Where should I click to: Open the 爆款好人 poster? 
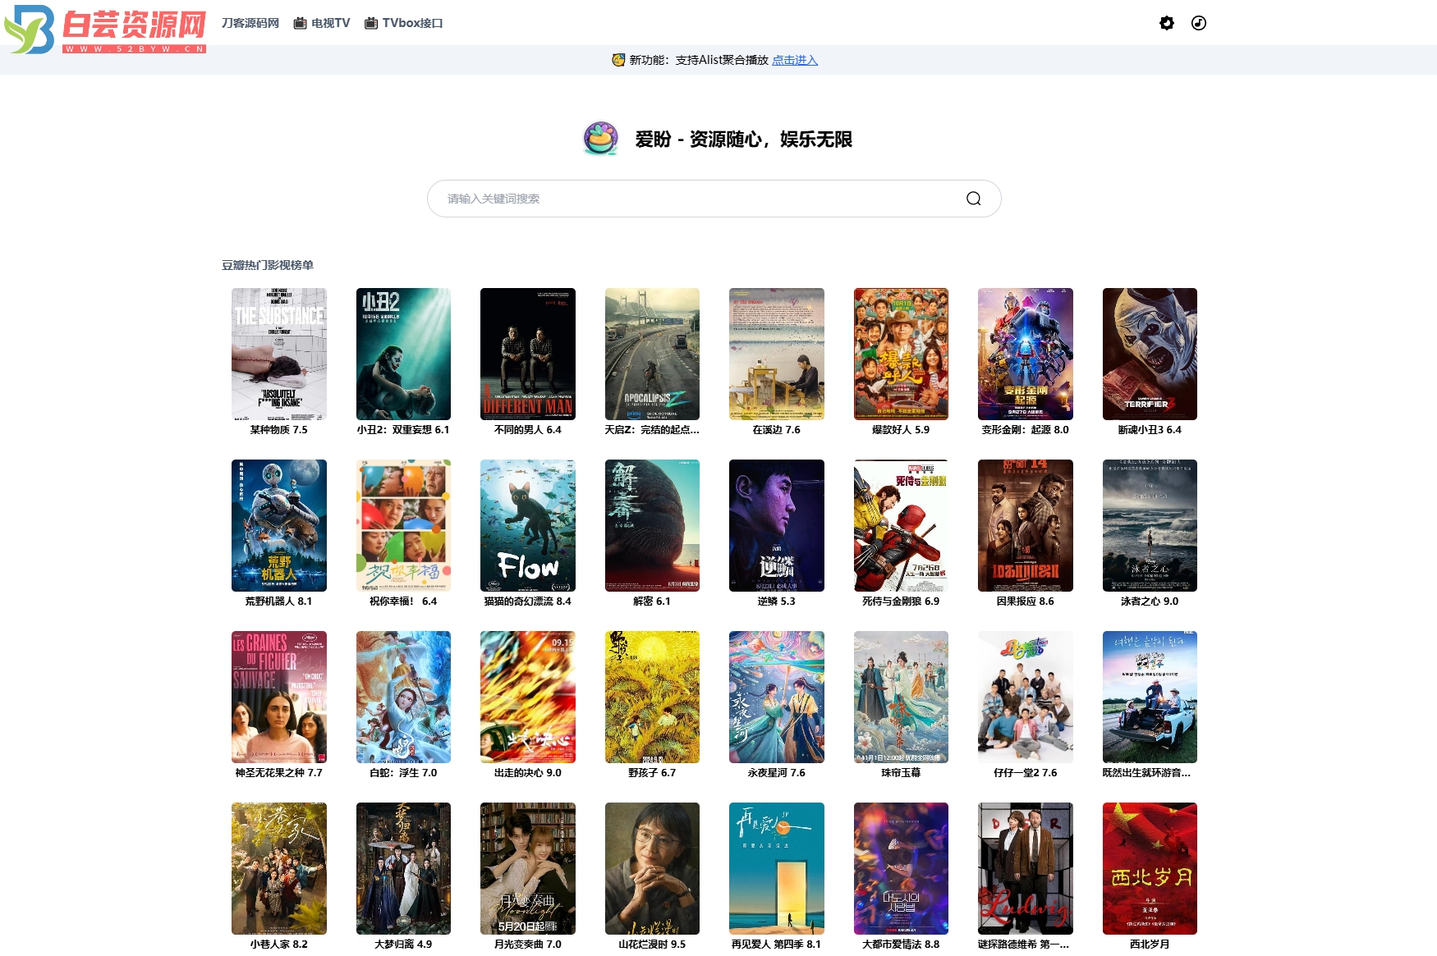click(x=901, y=354)
